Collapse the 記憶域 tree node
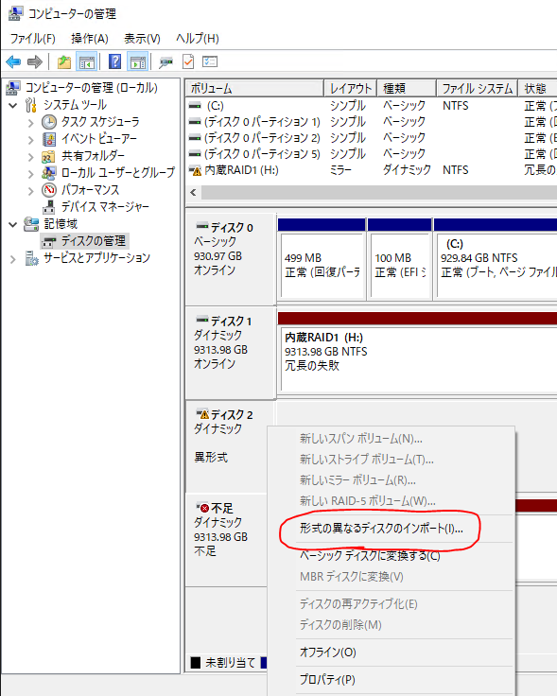The height and width of the screenshot is (696, 557). pyautogui.click(x=13, y=225)
